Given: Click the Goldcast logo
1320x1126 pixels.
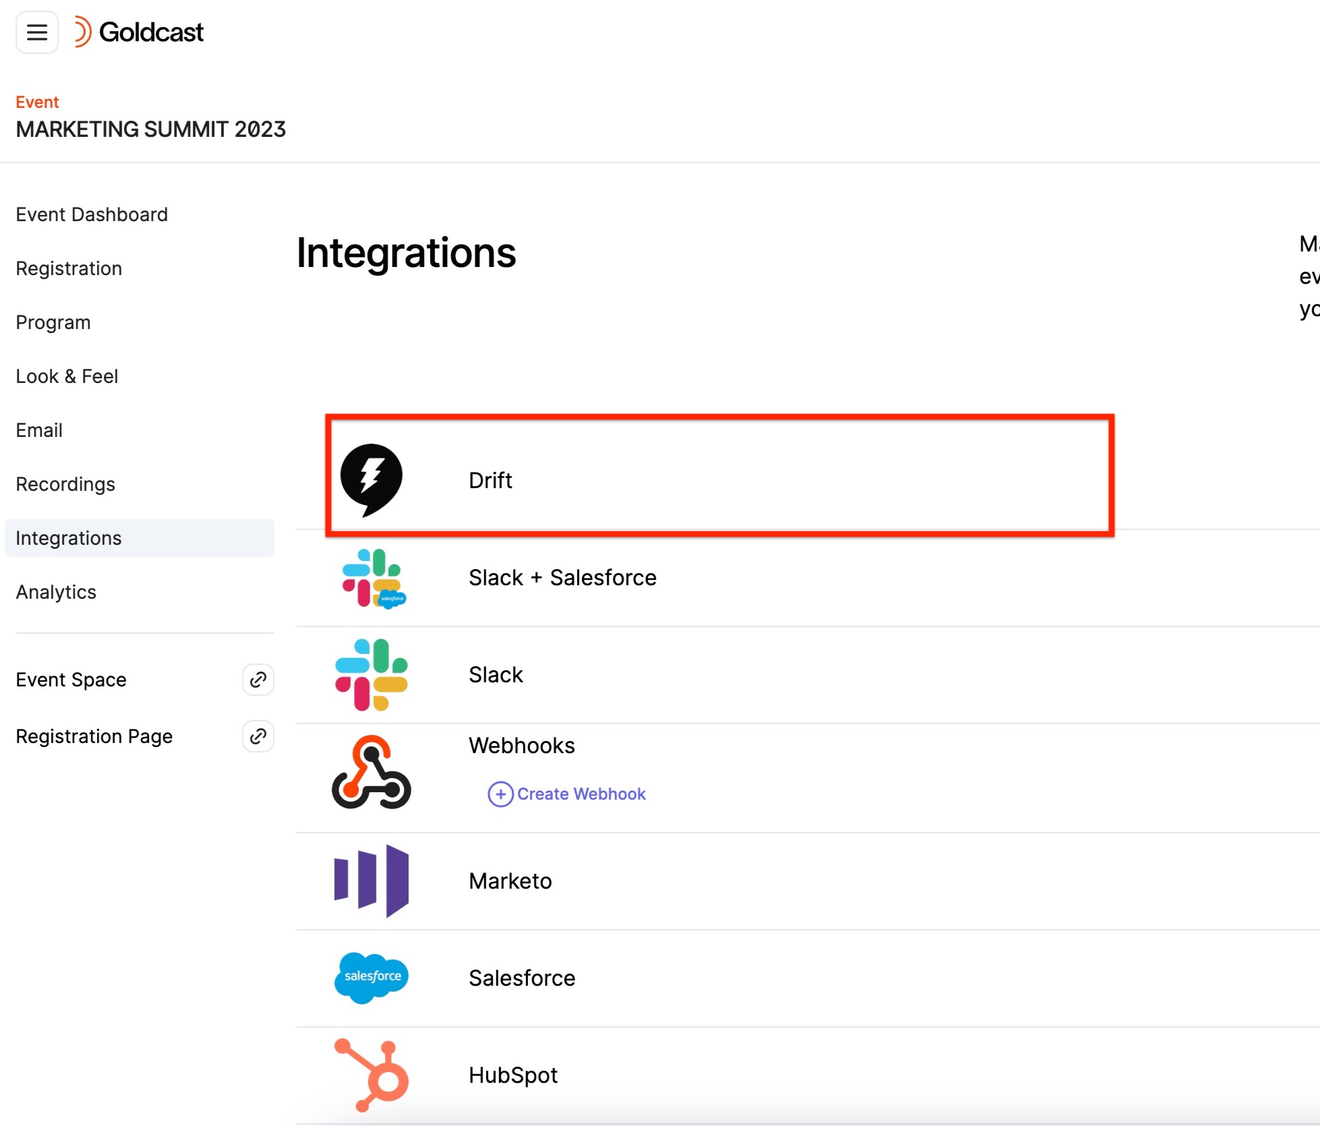Looking at the screenshot, I should coord(139,32).
